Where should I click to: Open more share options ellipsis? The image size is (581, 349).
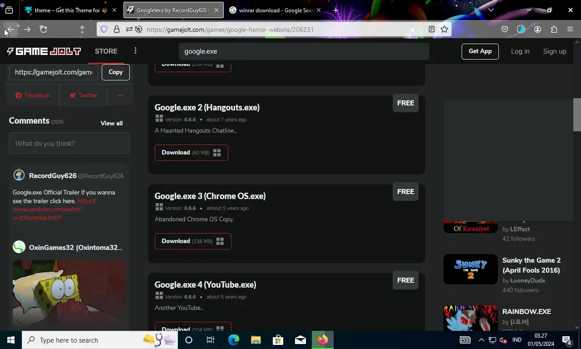click(x=120, y=95)
